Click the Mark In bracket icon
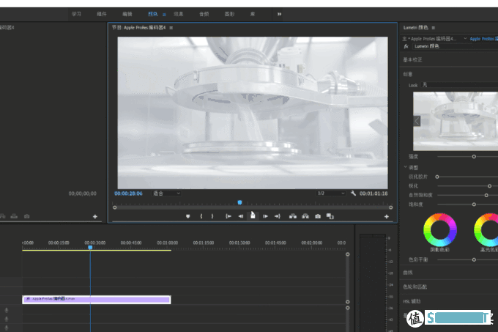 point(201,216)
